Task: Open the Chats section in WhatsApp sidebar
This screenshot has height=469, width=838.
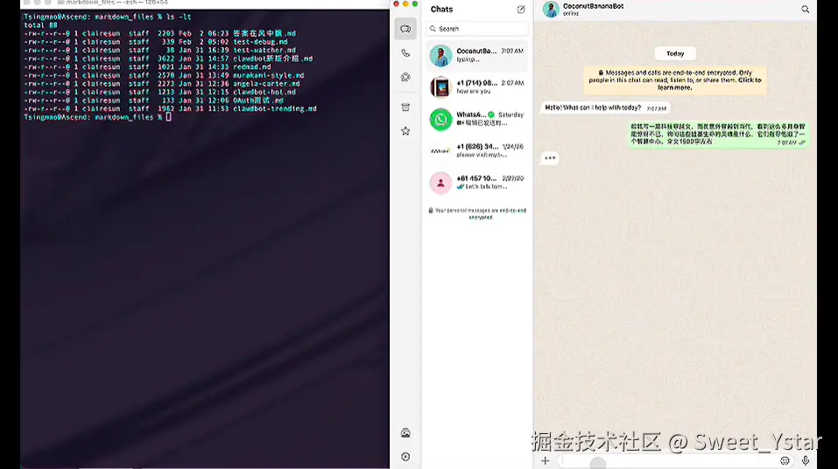Action: click(x=405, y=29)
